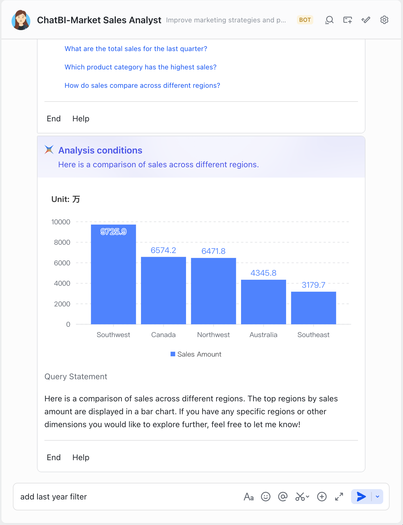This screenshot has width=403, height=525.
Task: Click the double-checkmark task icon in header
Action: click(x=366, y=20)
